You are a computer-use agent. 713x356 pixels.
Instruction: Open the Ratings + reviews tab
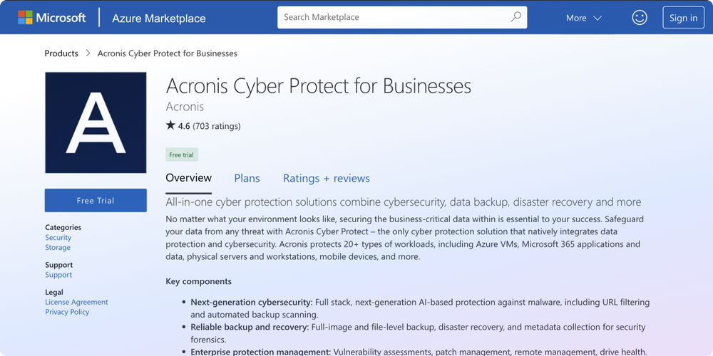[327, 179]
